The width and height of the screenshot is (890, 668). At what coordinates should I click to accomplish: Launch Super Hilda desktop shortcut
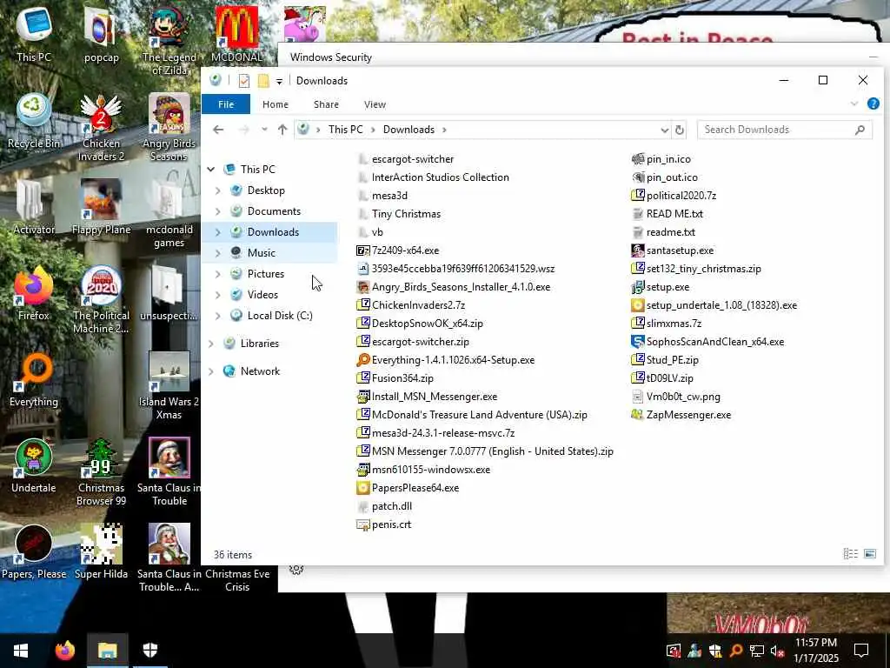pos(101,552)
